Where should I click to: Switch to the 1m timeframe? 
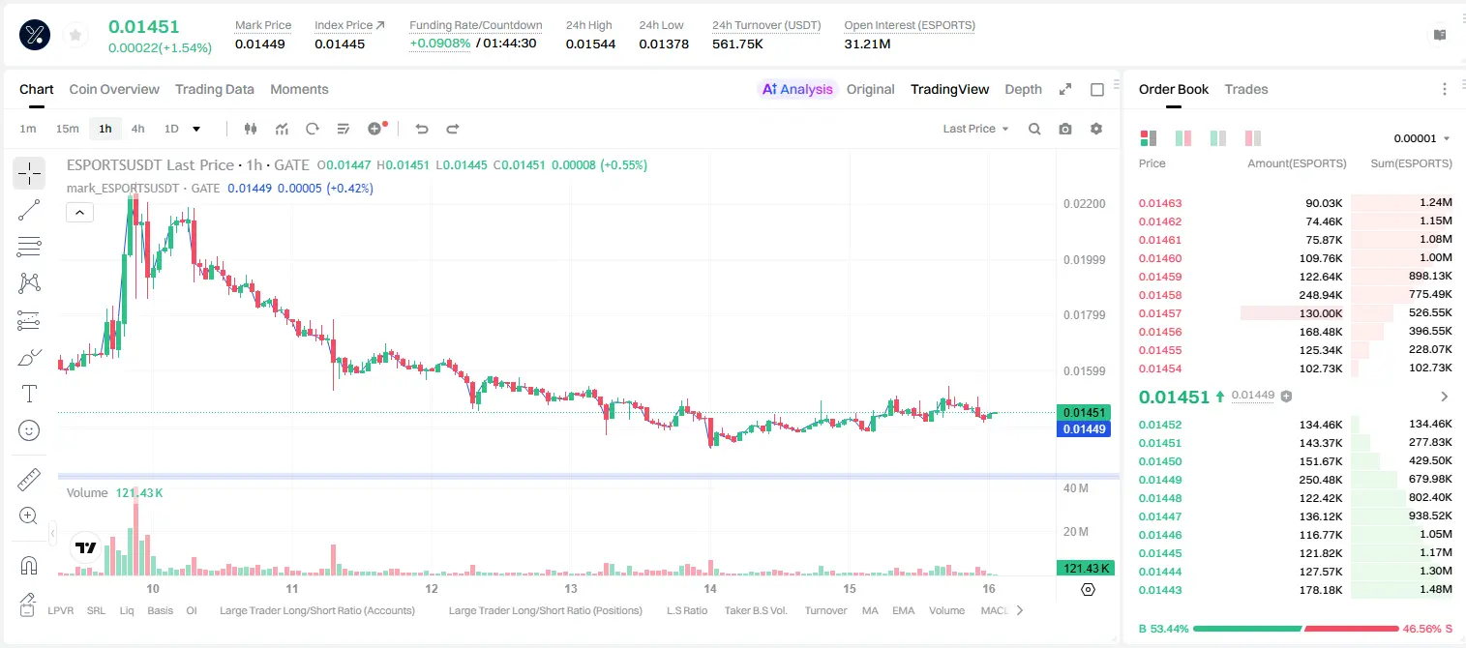click(28, 129)
